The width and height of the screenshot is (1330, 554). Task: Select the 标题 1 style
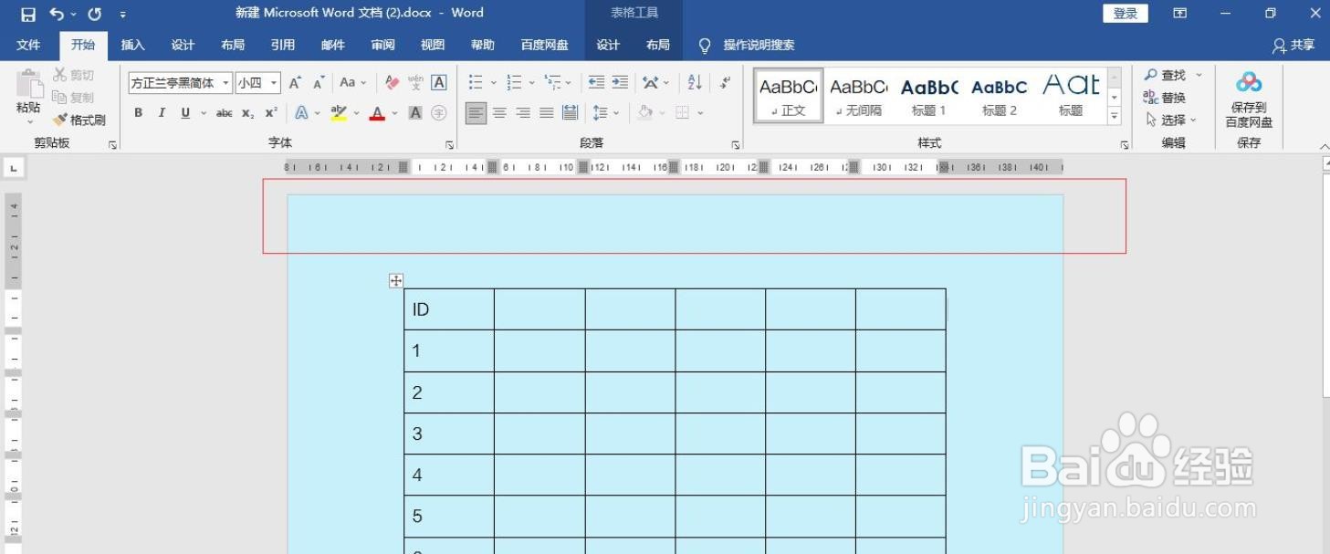coord(928,95)
